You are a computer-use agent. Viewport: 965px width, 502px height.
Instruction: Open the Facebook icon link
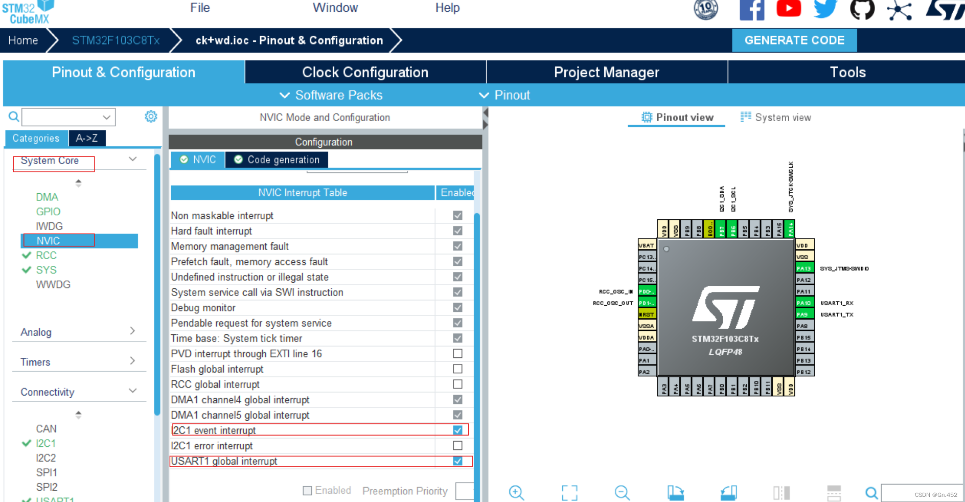[752, 10]
